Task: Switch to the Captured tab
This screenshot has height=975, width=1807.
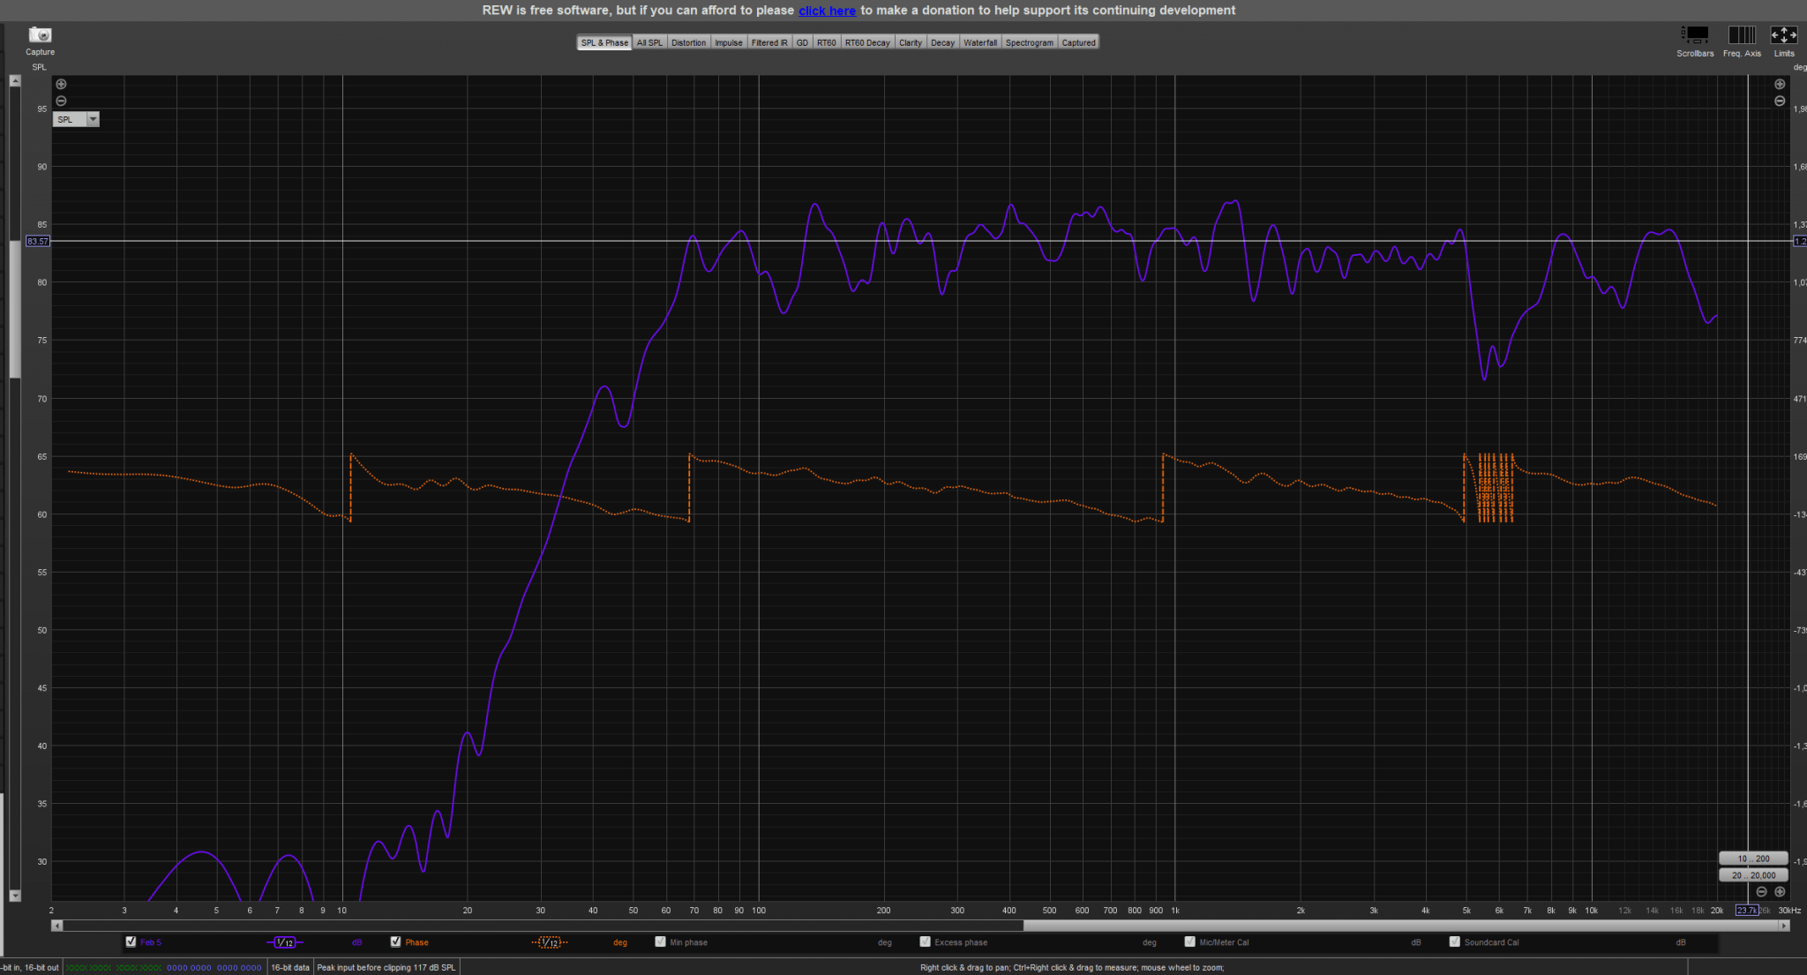Action: click(x=1078, y=42)
